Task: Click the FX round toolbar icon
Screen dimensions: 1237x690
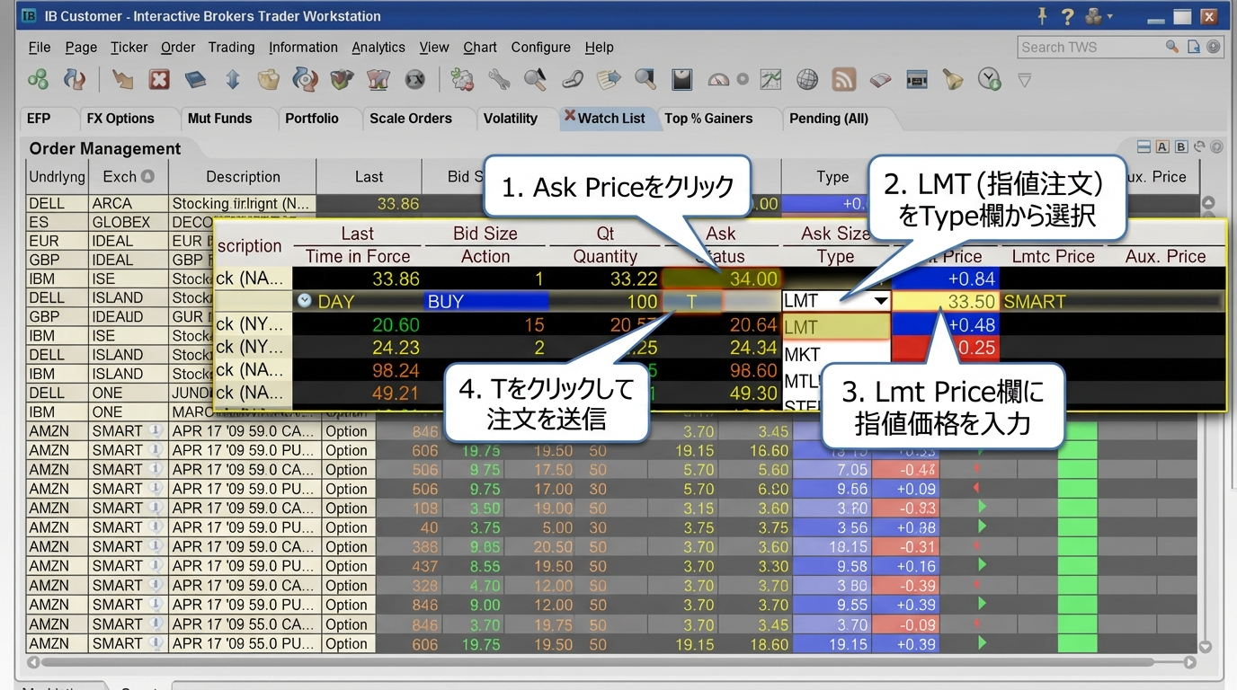Action: [x=414, y=80]
